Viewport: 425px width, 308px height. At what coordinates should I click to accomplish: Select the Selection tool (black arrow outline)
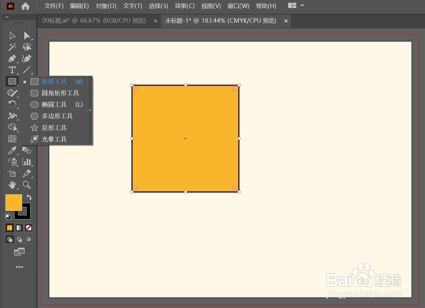coord(12,35)
